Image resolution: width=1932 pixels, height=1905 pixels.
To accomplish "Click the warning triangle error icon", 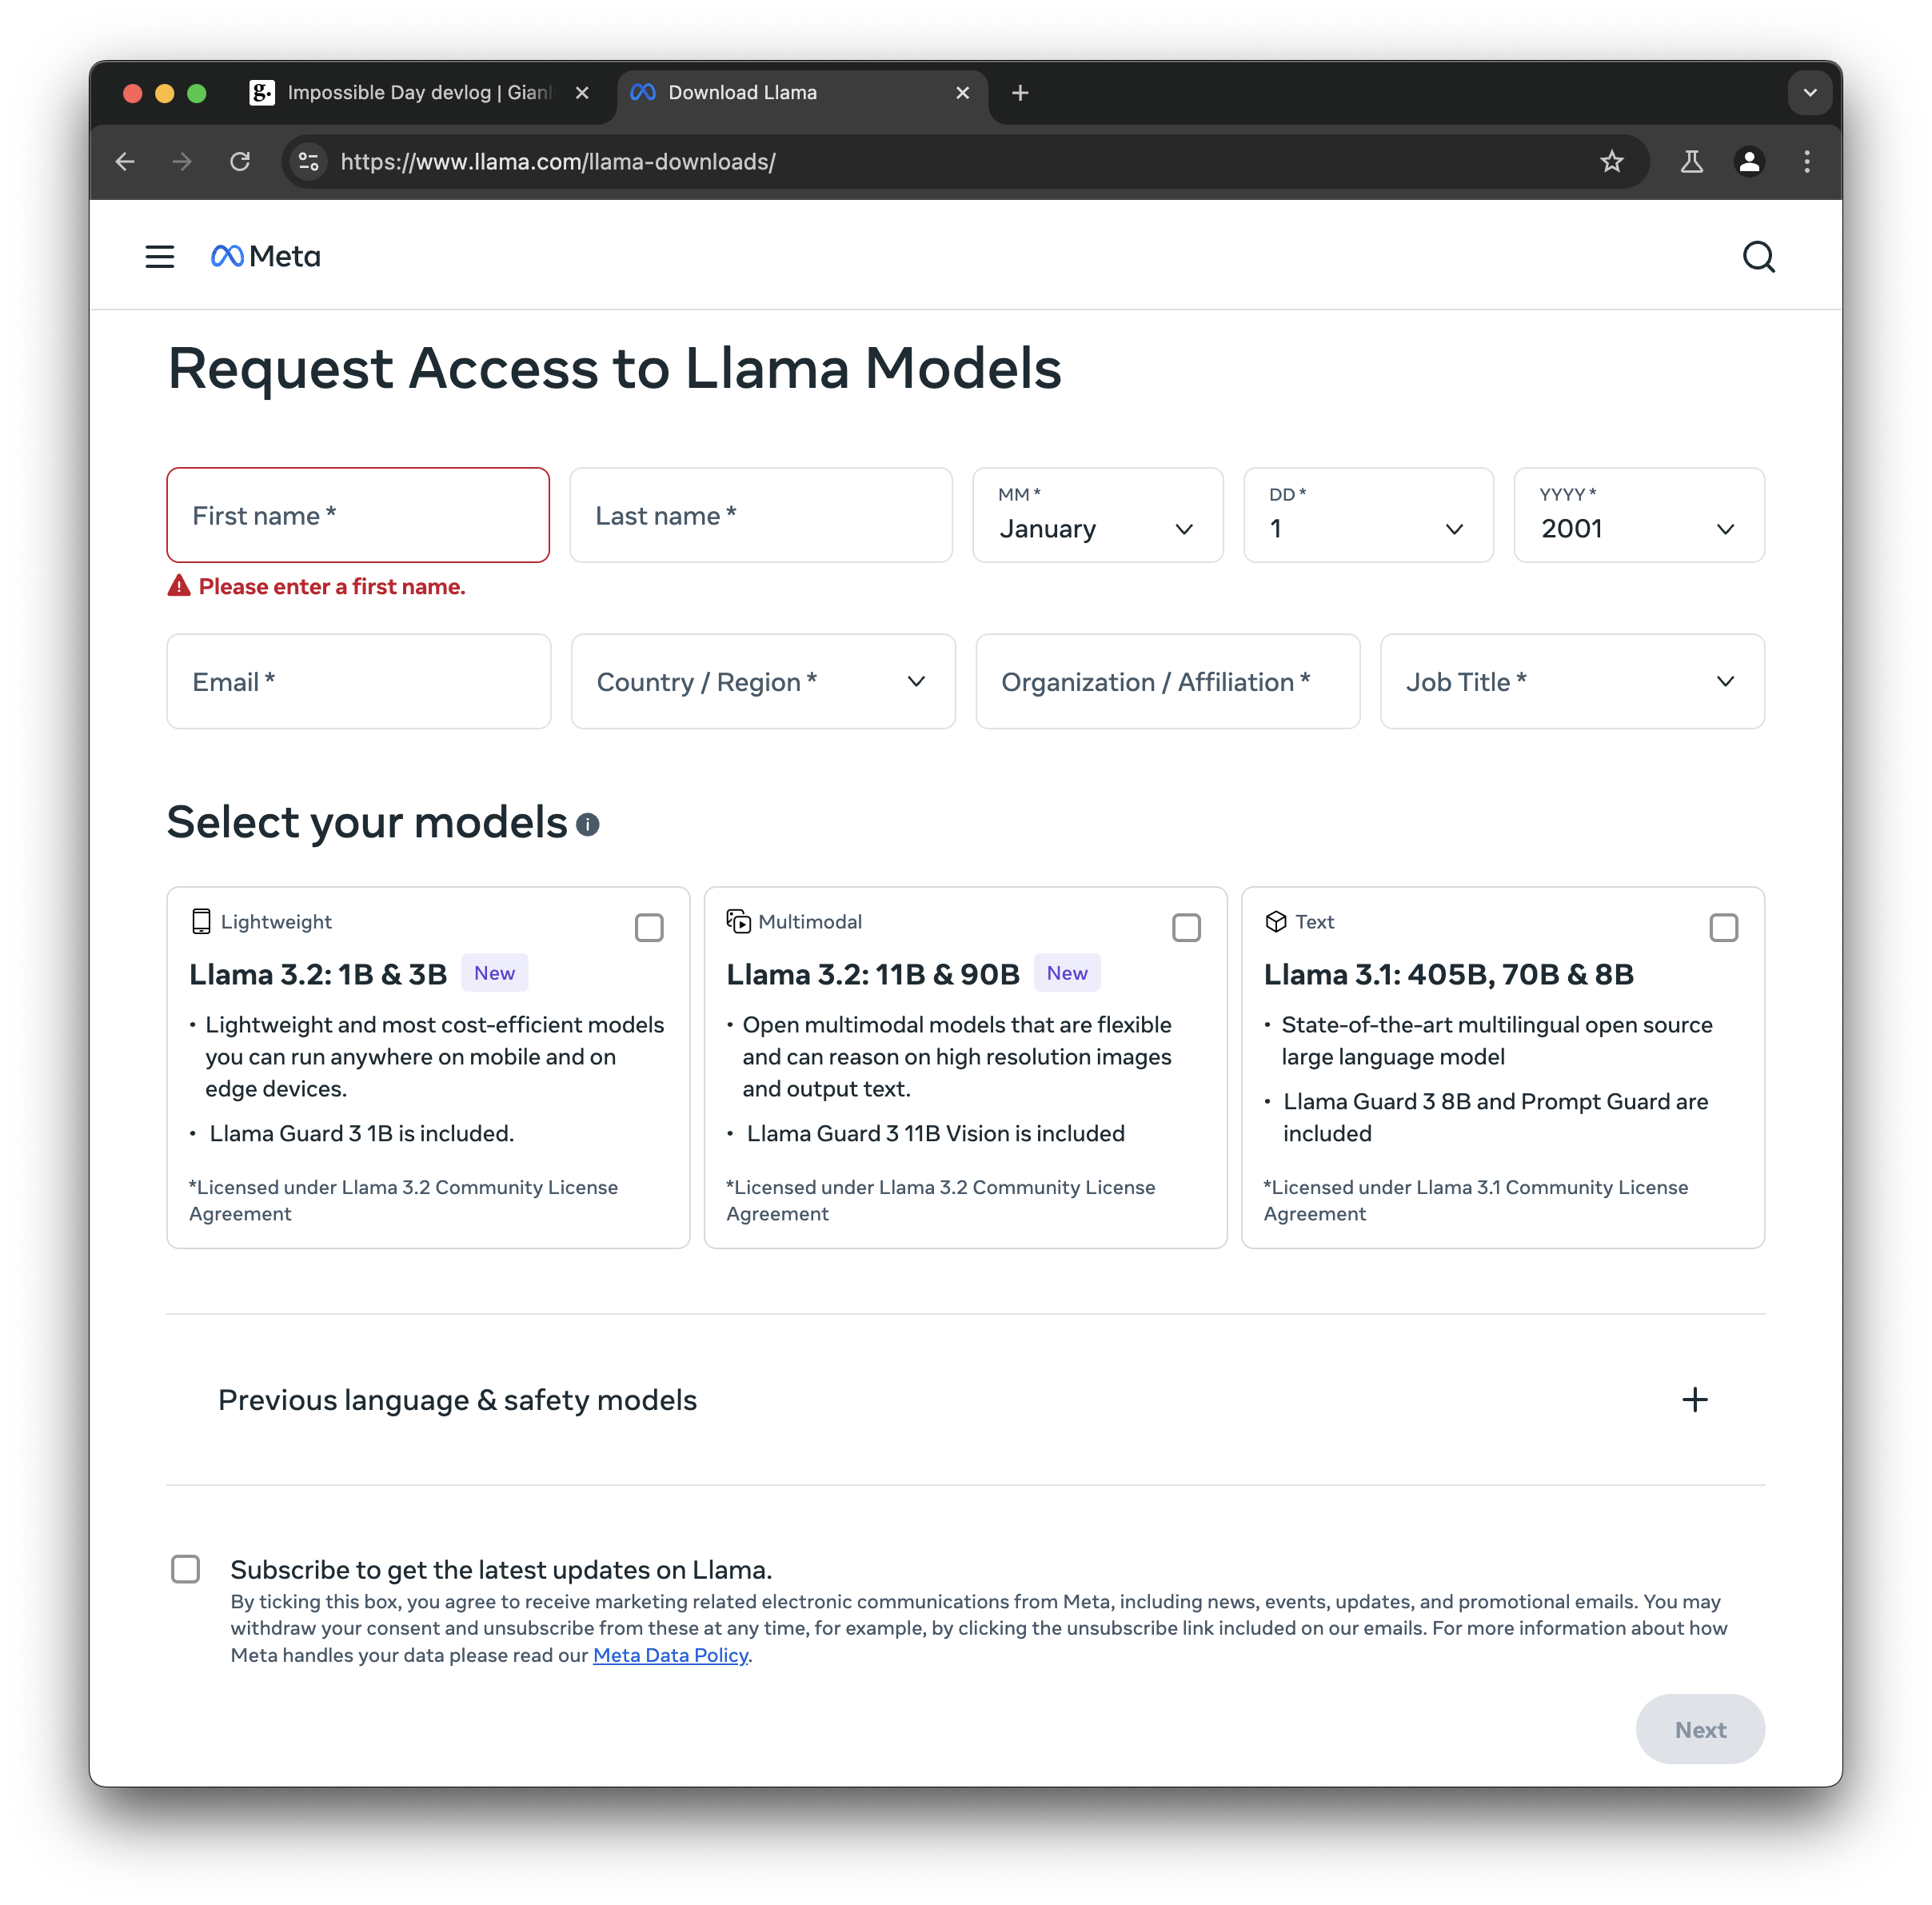I will [x=179, y=586].
